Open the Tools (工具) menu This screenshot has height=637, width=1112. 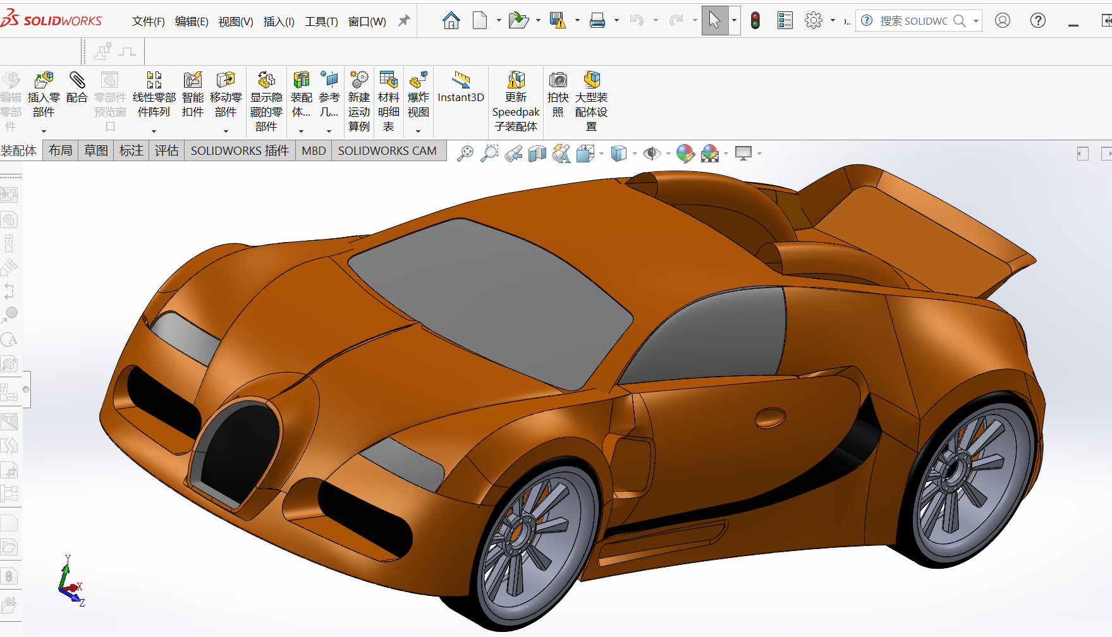click(x=321, y=21)
